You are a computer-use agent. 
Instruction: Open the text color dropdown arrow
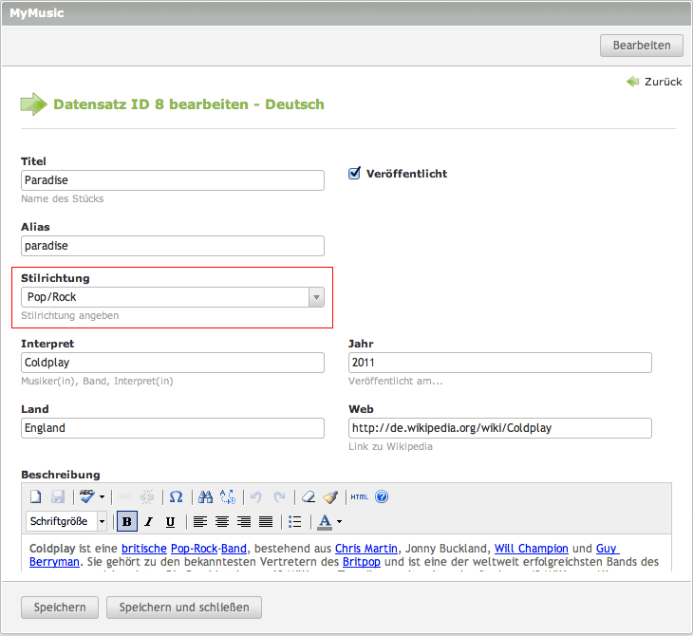click(x=339, y=521)
